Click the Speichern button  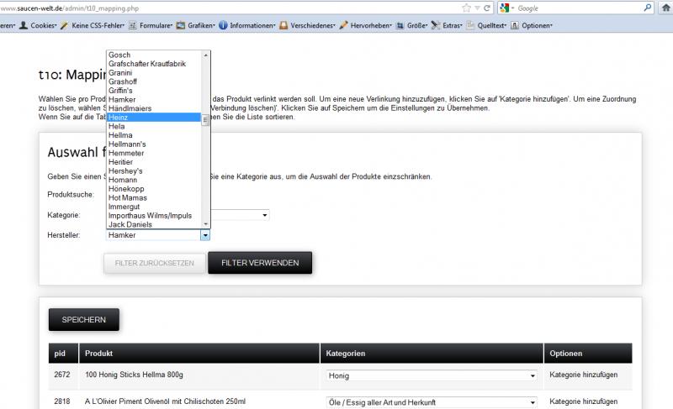click(x=83, y=320)
